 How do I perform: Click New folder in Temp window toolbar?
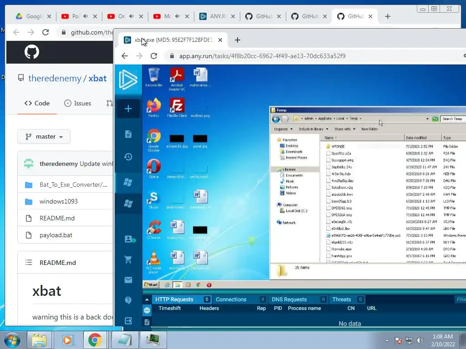coord(370,129)
